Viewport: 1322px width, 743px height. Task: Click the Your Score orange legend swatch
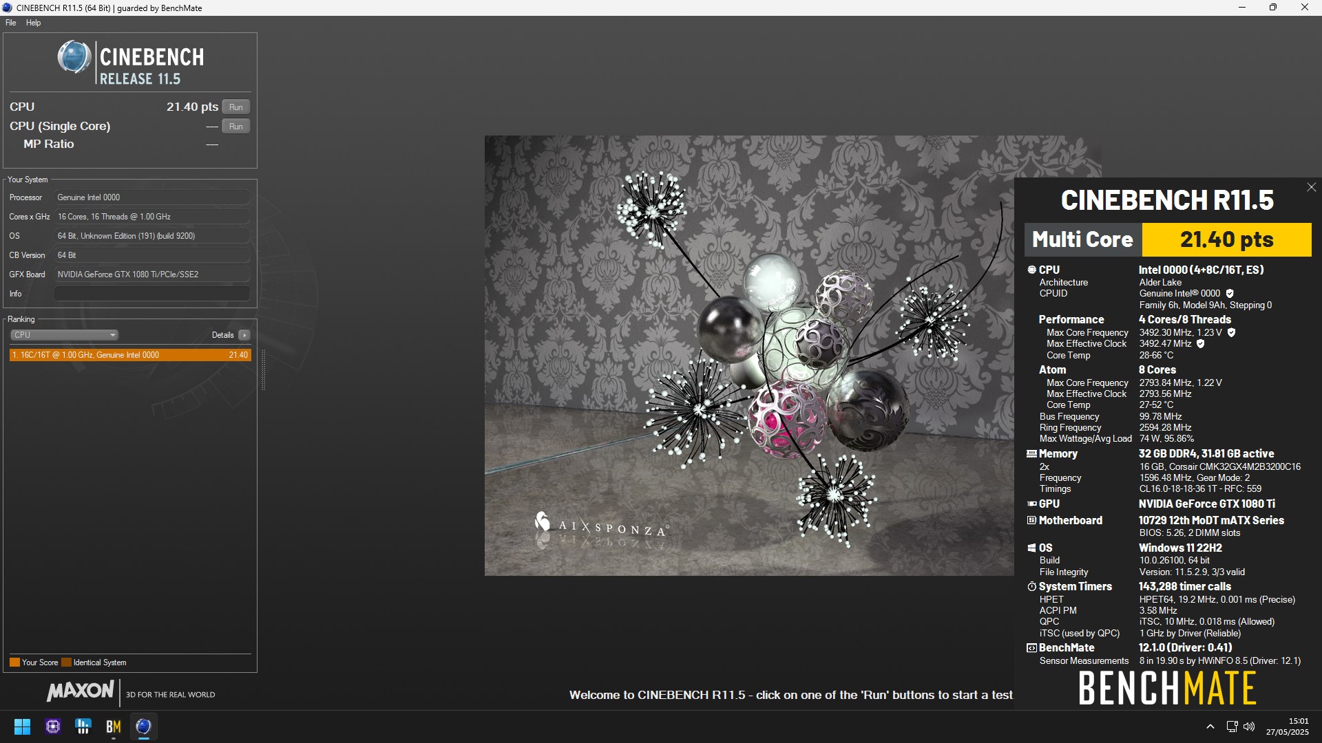14,663
